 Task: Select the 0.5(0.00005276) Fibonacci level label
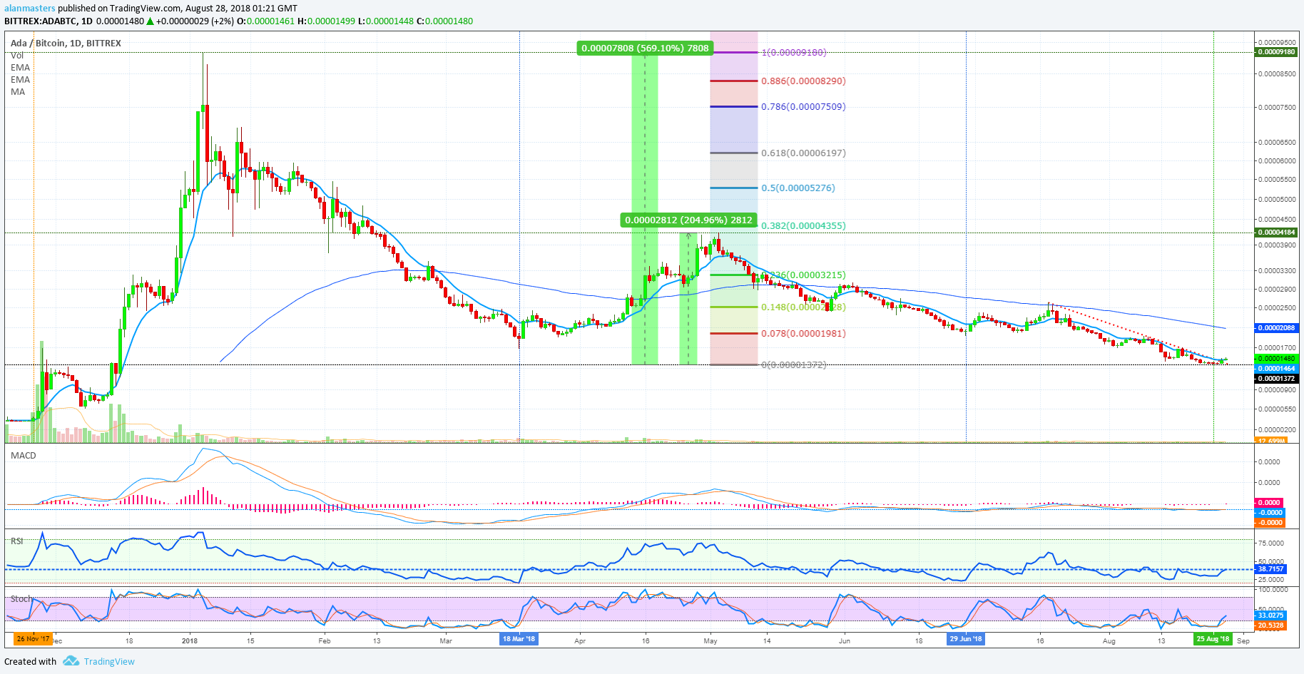798,188
